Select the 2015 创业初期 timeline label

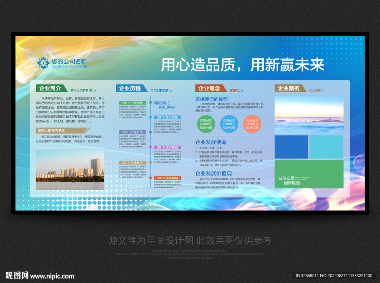coord(167,178)
